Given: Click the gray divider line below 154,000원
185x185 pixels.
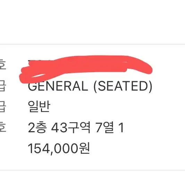Looking at the screenshot, I should click(92, 170).
